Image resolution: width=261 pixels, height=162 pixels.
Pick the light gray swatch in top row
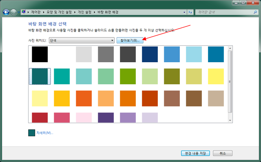coord(84,54)
